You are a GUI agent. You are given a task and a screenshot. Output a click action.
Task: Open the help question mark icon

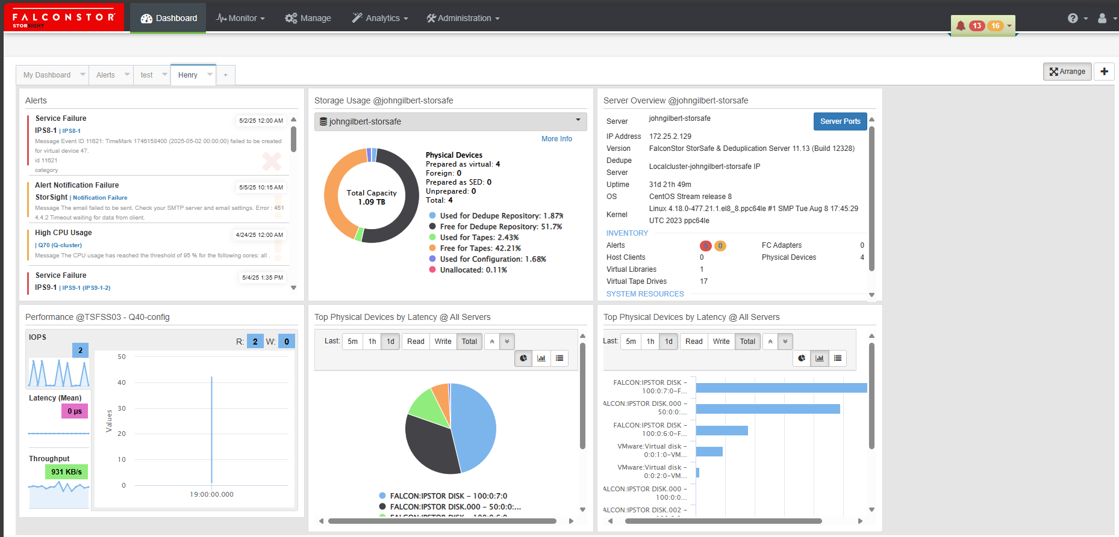click(x=1073, y=18)
